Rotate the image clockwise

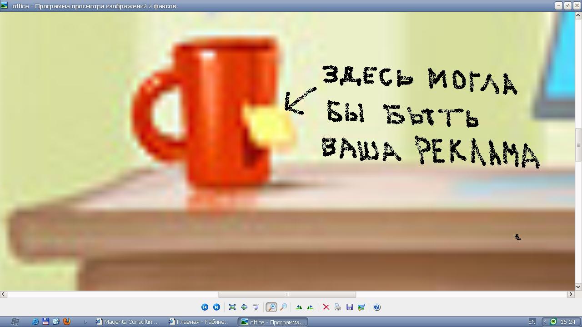[x=299, y=307]
